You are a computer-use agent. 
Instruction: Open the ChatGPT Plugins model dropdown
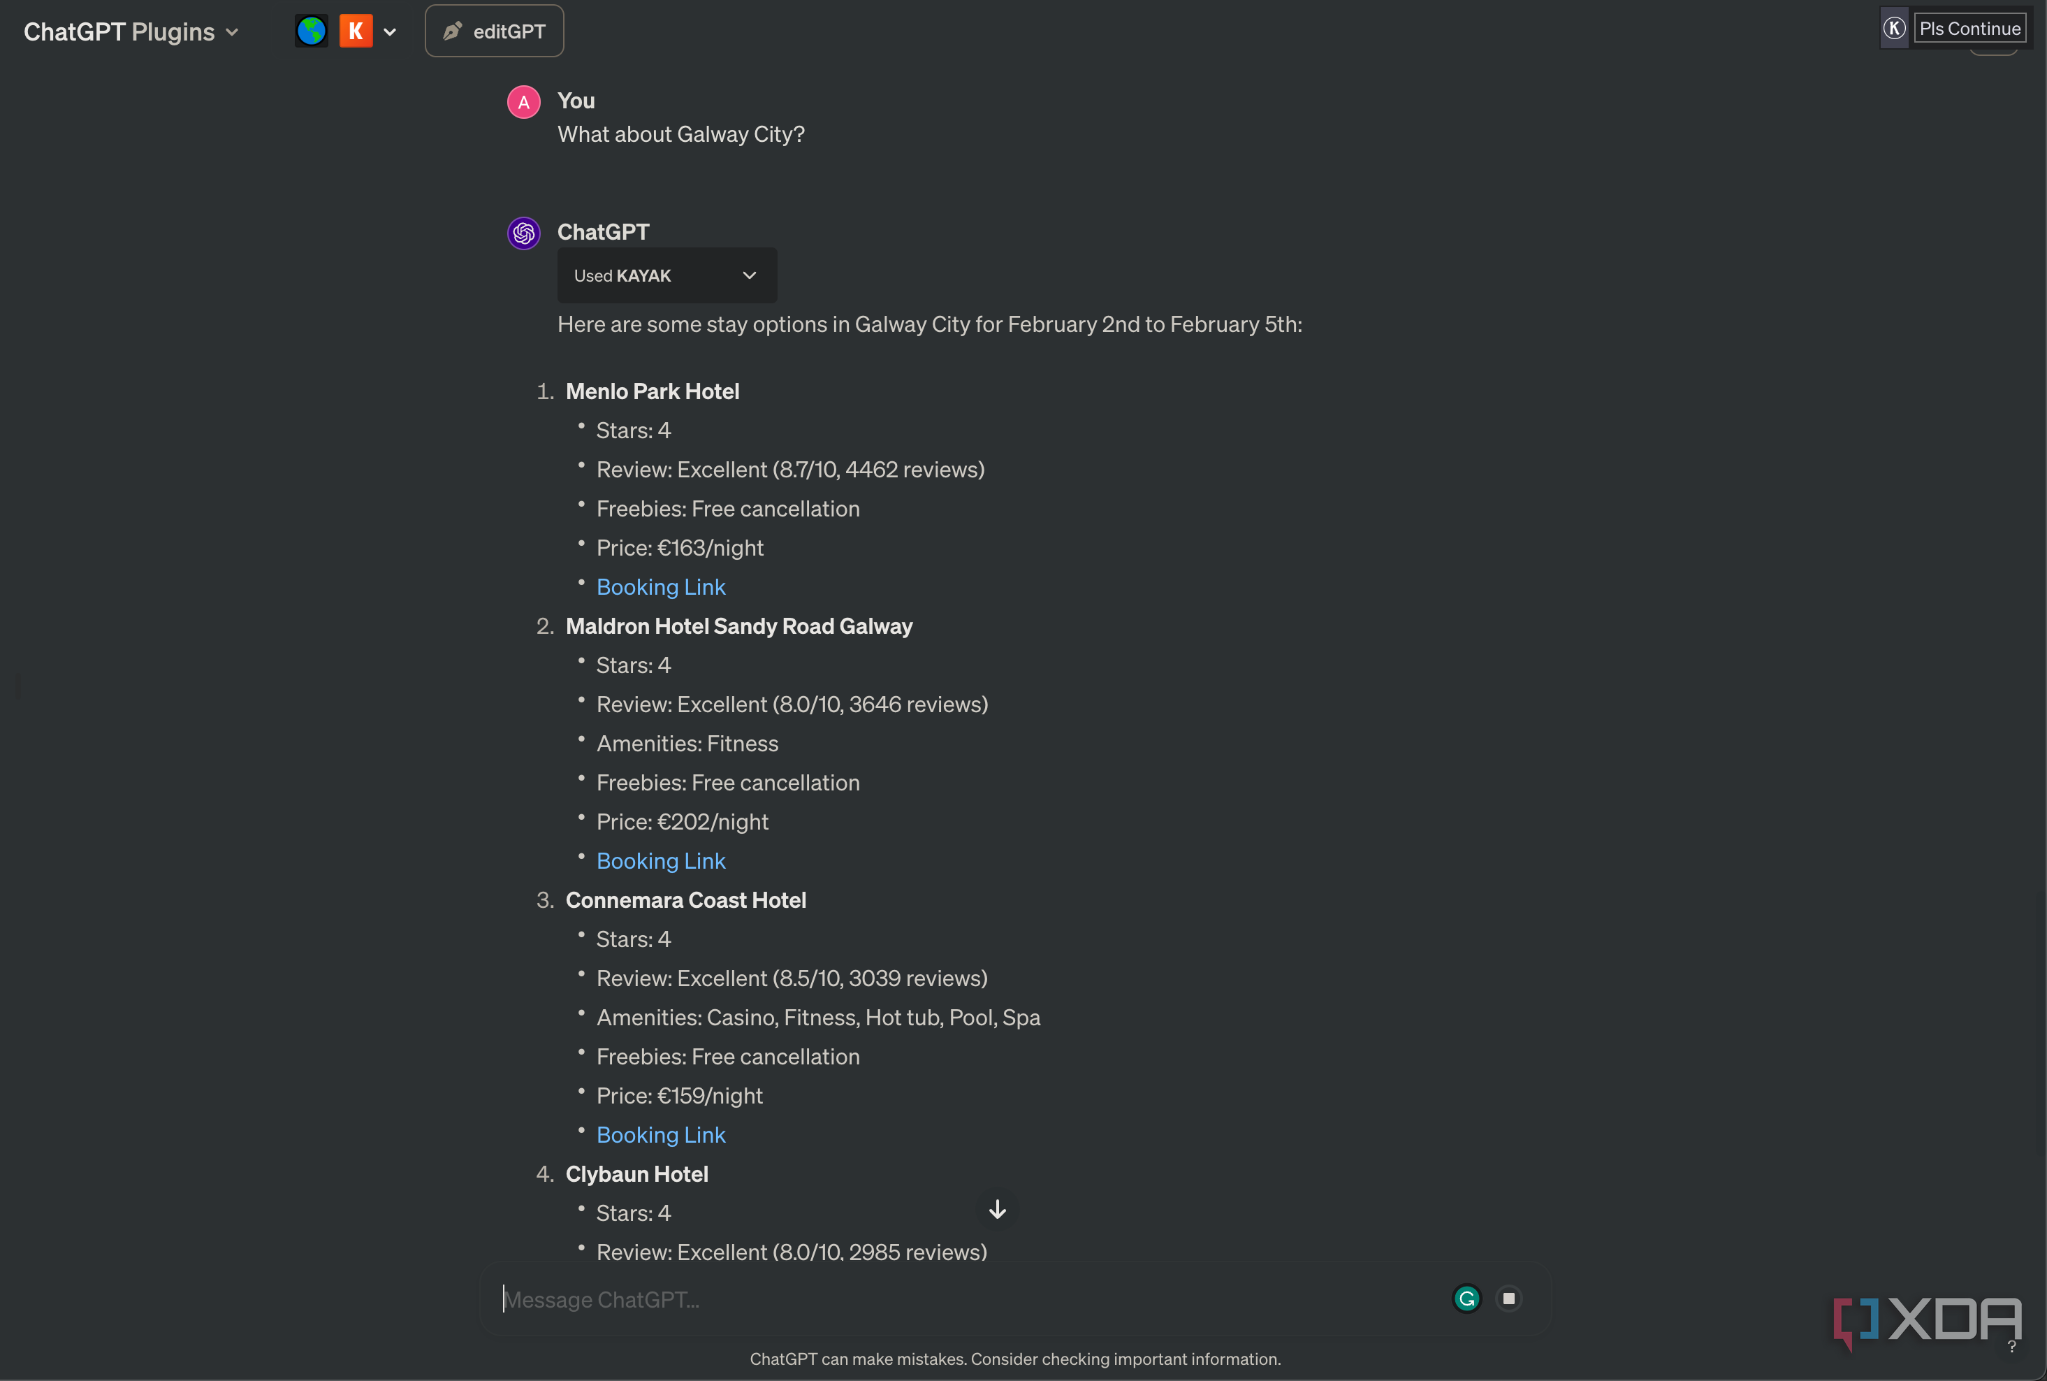click(131, 31)
